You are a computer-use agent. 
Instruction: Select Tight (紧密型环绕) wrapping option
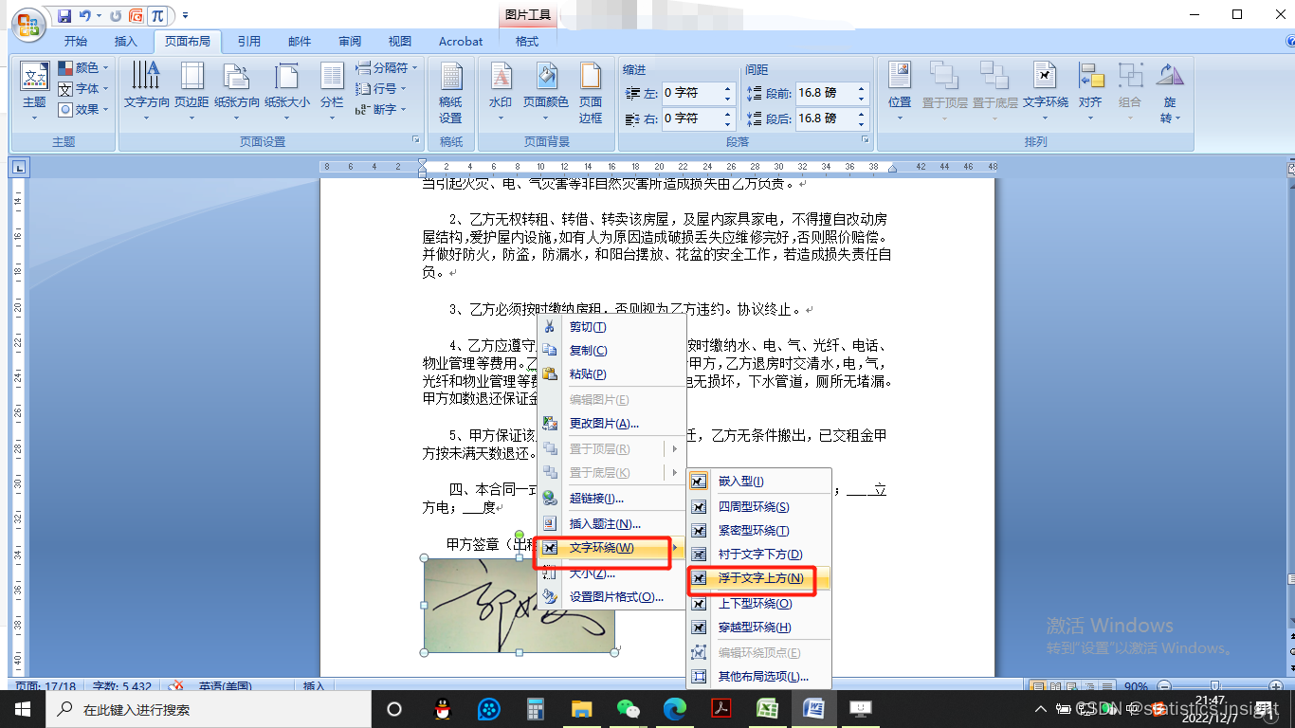coord(758,531)
